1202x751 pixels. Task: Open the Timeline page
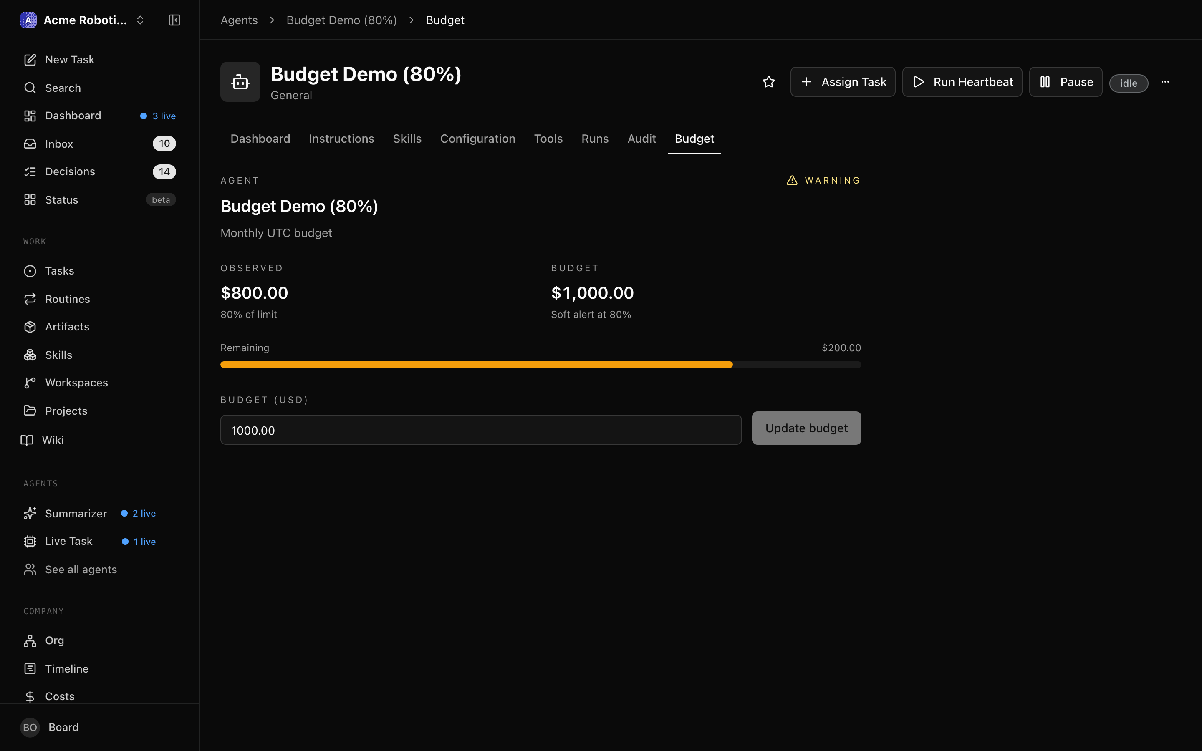click(x=99, y=668)
